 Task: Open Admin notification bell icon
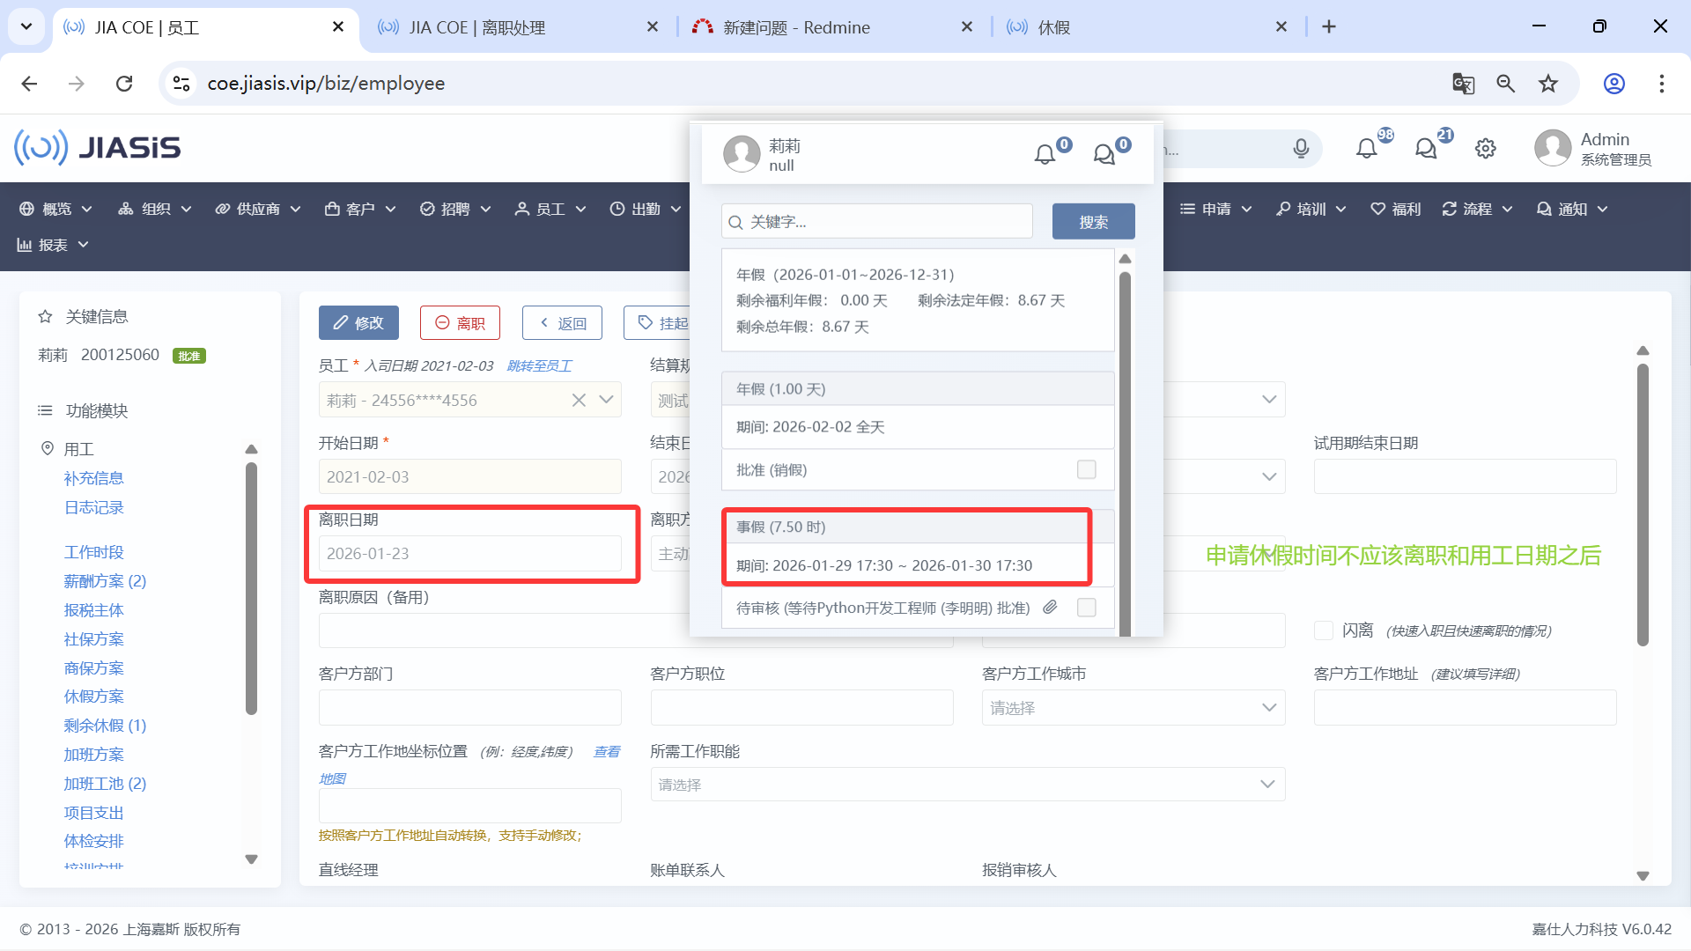[1367, 149]
